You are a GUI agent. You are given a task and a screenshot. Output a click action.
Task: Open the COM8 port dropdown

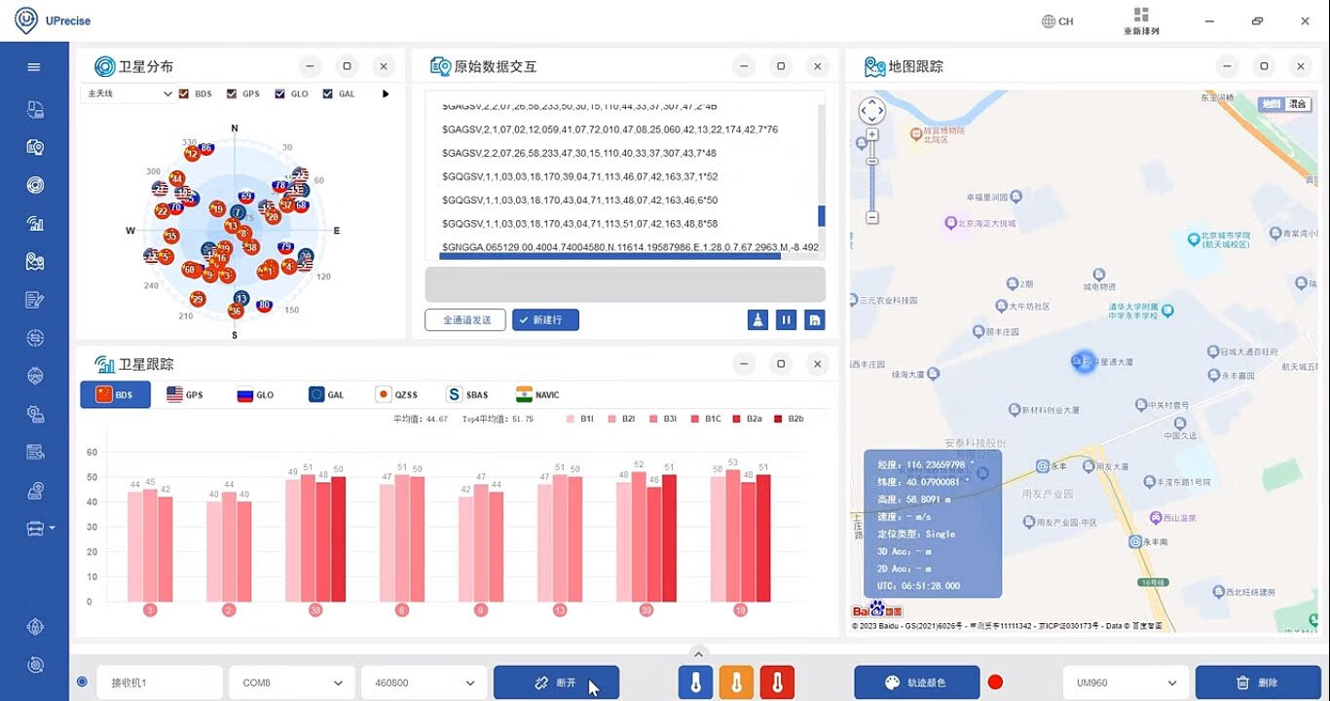click(291, 683)
